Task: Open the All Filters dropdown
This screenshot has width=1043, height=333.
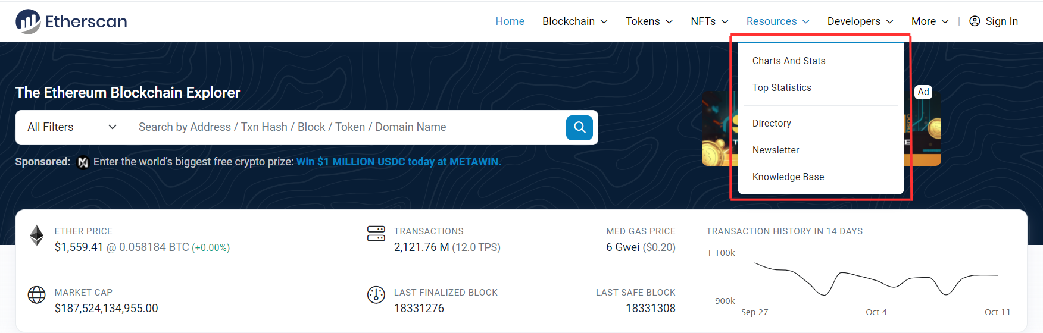Action: pos(72,127)
